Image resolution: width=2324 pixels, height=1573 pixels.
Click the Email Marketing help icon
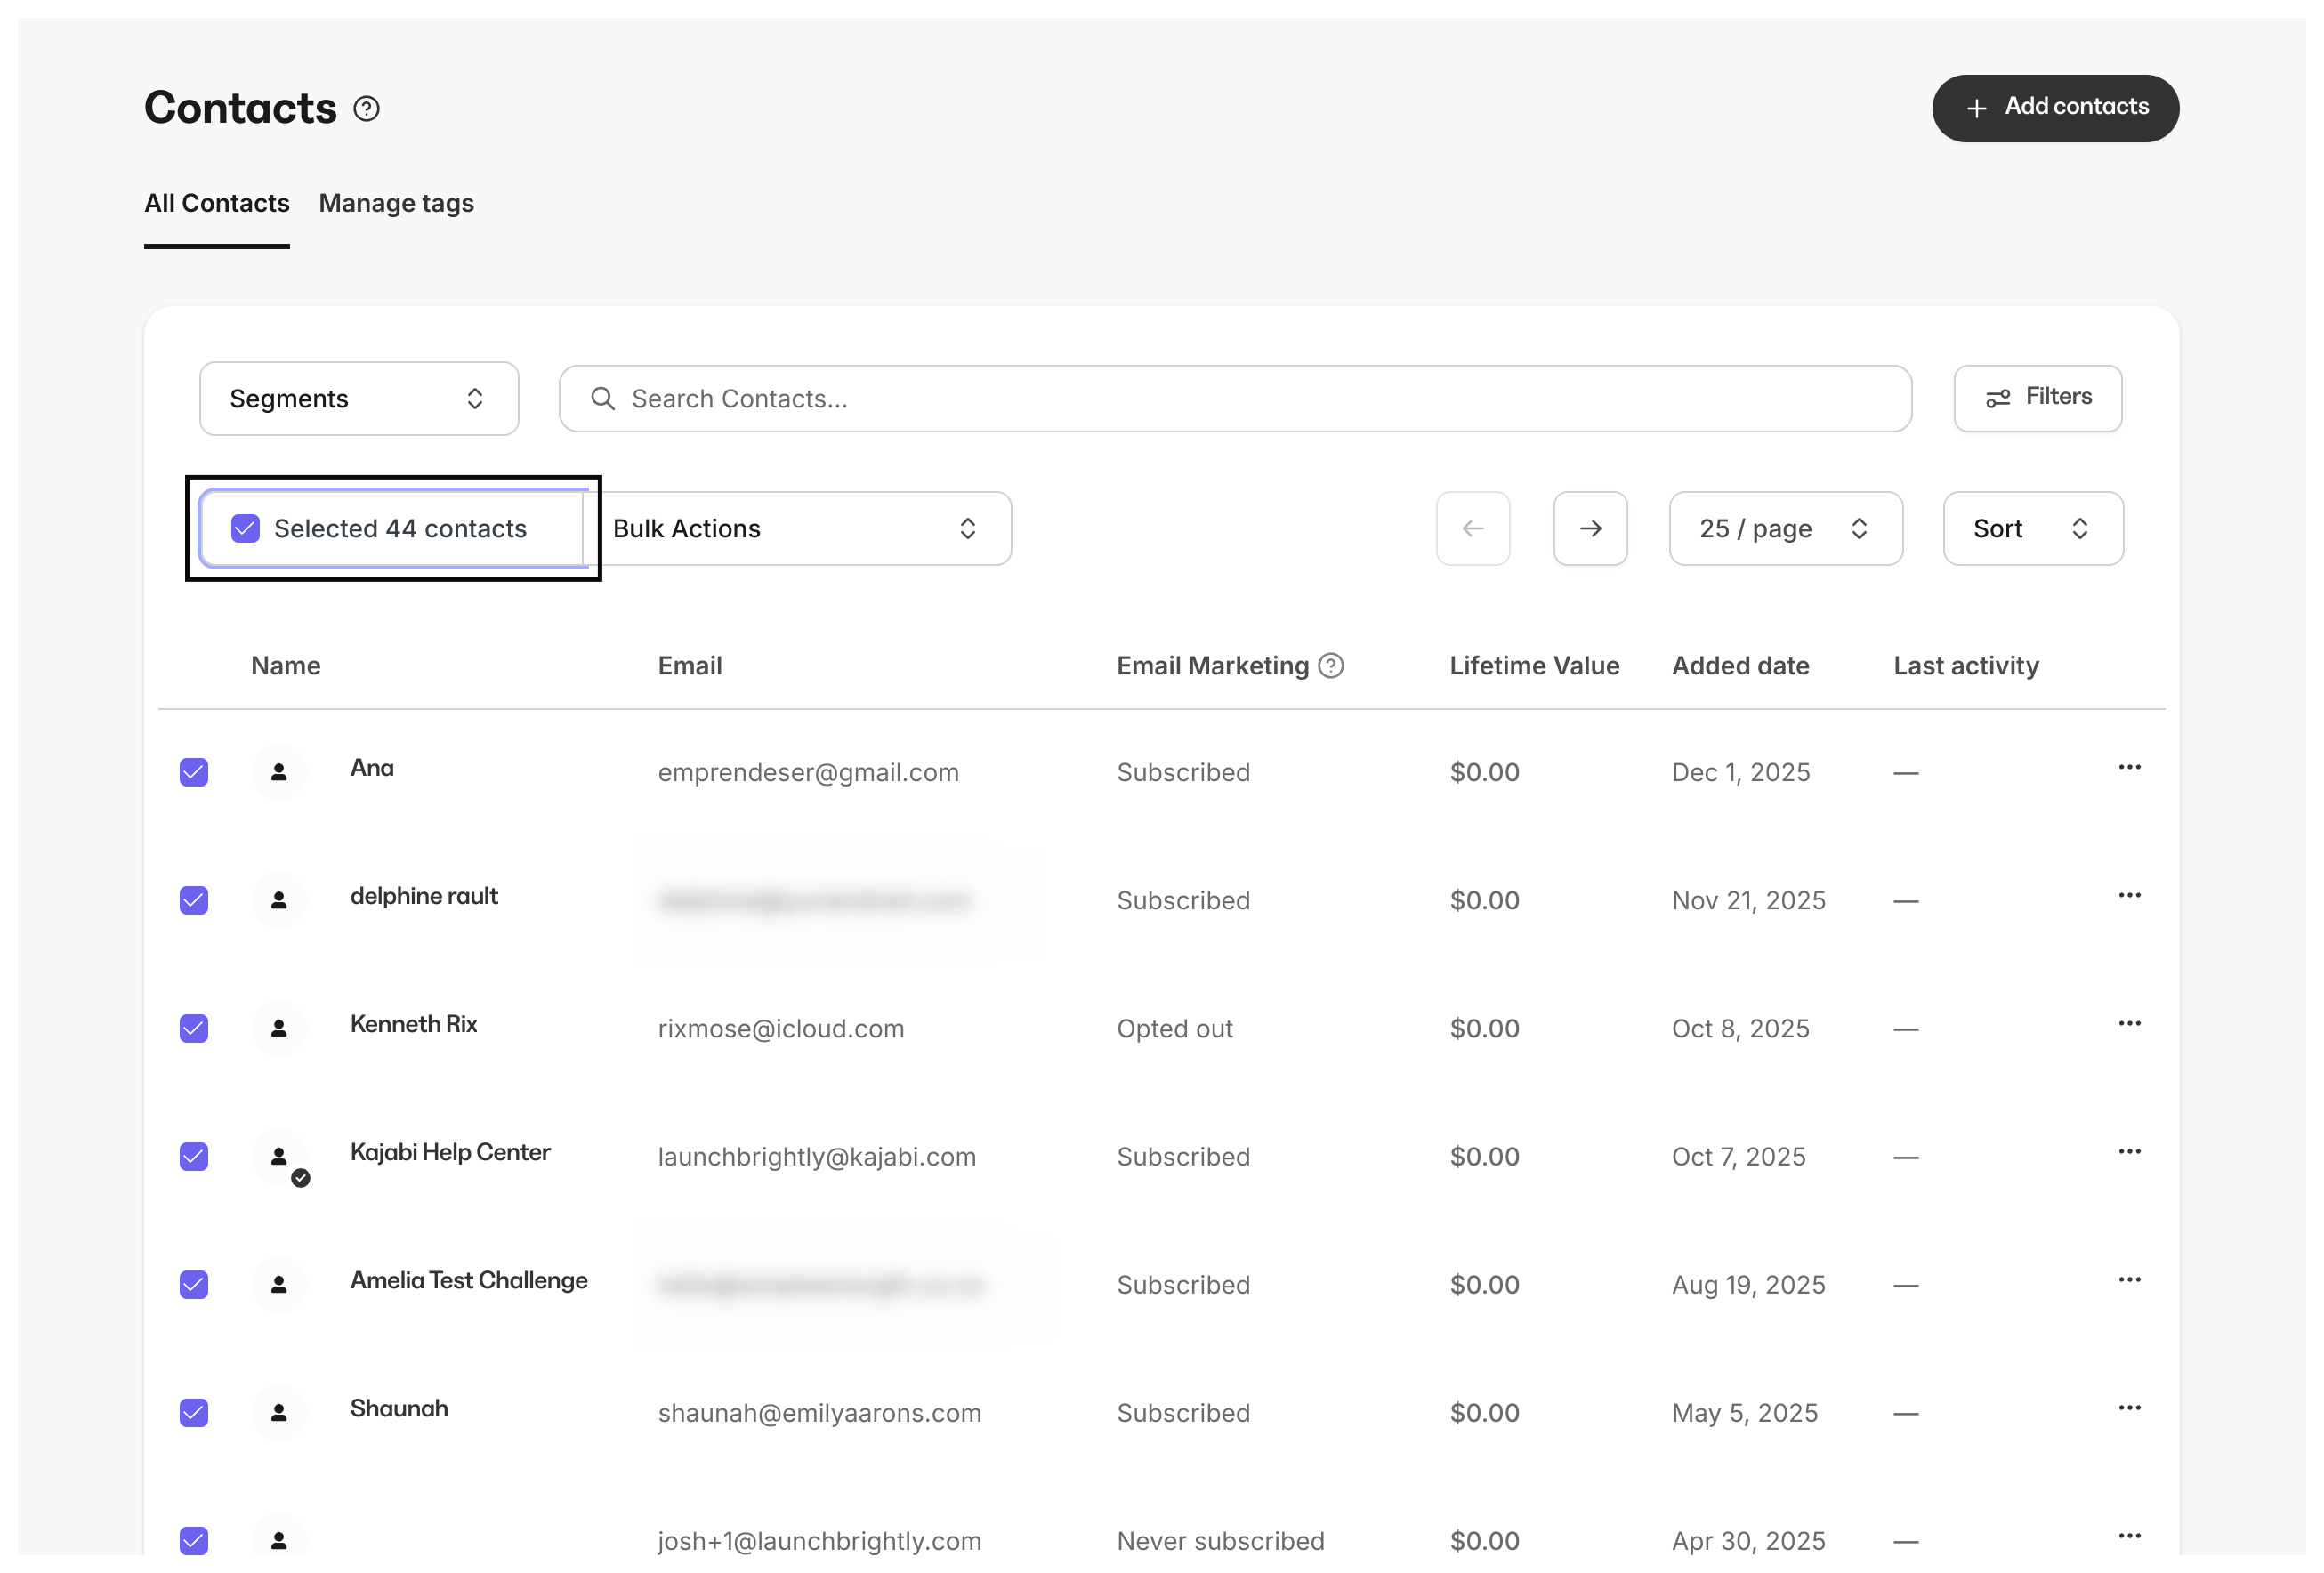point(1331,665)
